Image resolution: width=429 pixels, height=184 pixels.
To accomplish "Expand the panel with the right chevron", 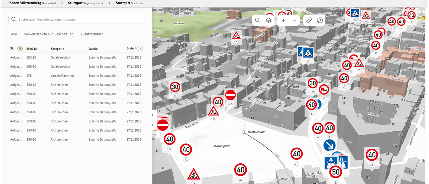I will 152,125.
